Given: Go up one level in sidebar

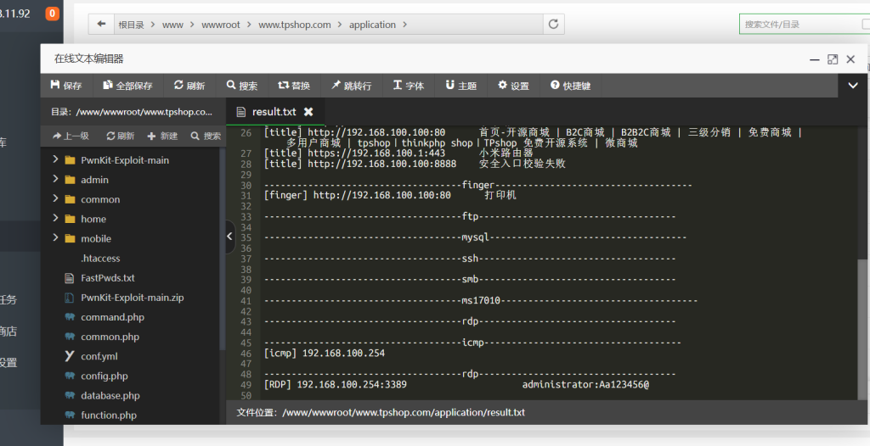Looking at the screenshot, I should tap(71, 136).
